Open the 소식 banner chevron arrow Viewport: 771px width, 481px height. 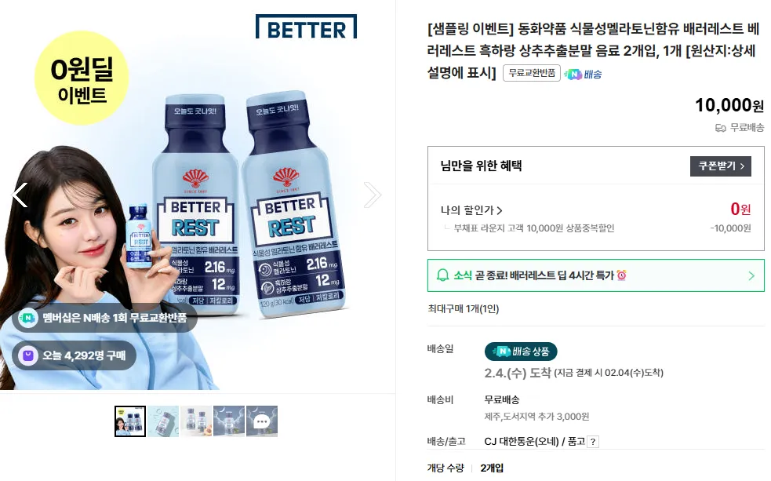click(751, 276)
